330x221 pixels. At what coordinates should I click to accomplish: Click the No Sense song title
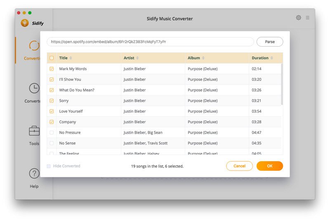coord(67,143)
